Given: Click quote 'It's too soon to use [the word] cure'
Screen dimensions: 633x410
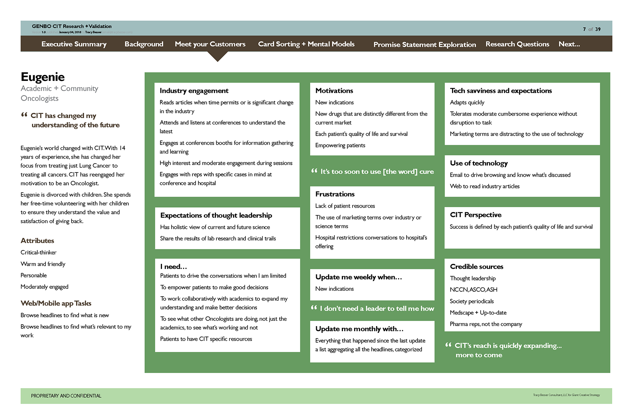Looking at the screenshot, I should tap(372, 171).
